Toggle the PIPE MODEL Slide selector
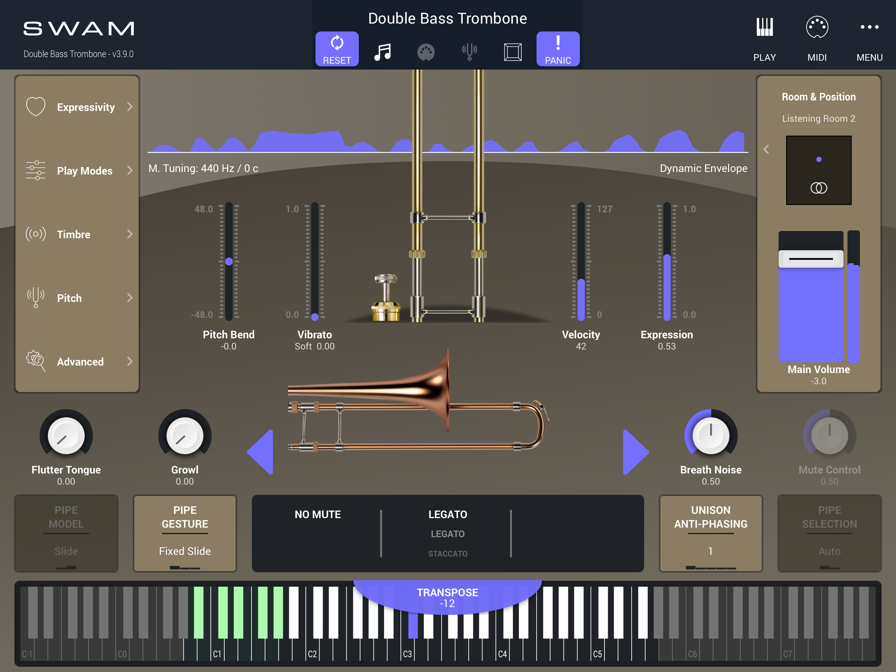896x672 pixels. coord(66,534)
